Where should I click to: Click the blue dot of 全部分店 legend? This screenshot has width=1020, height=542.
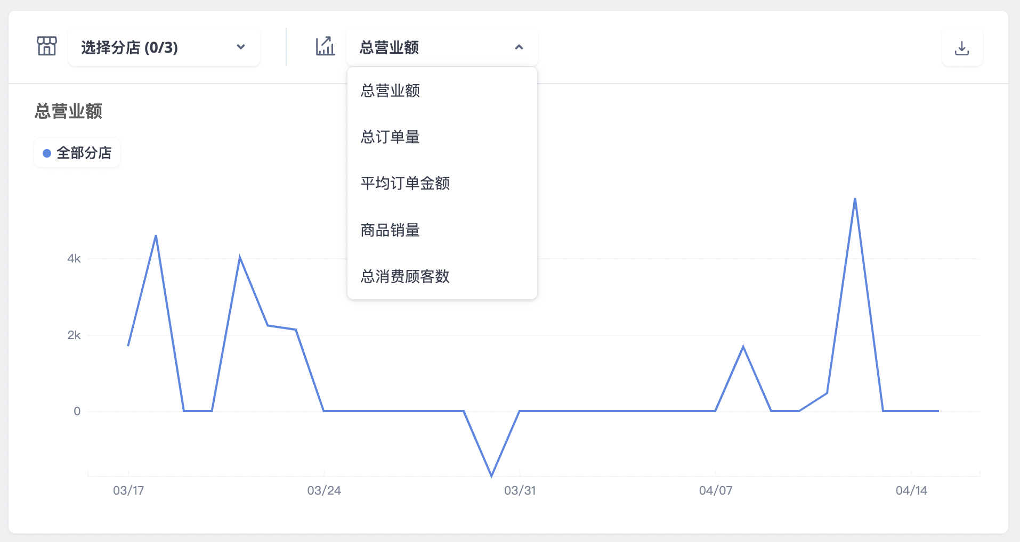coord(47,153)
